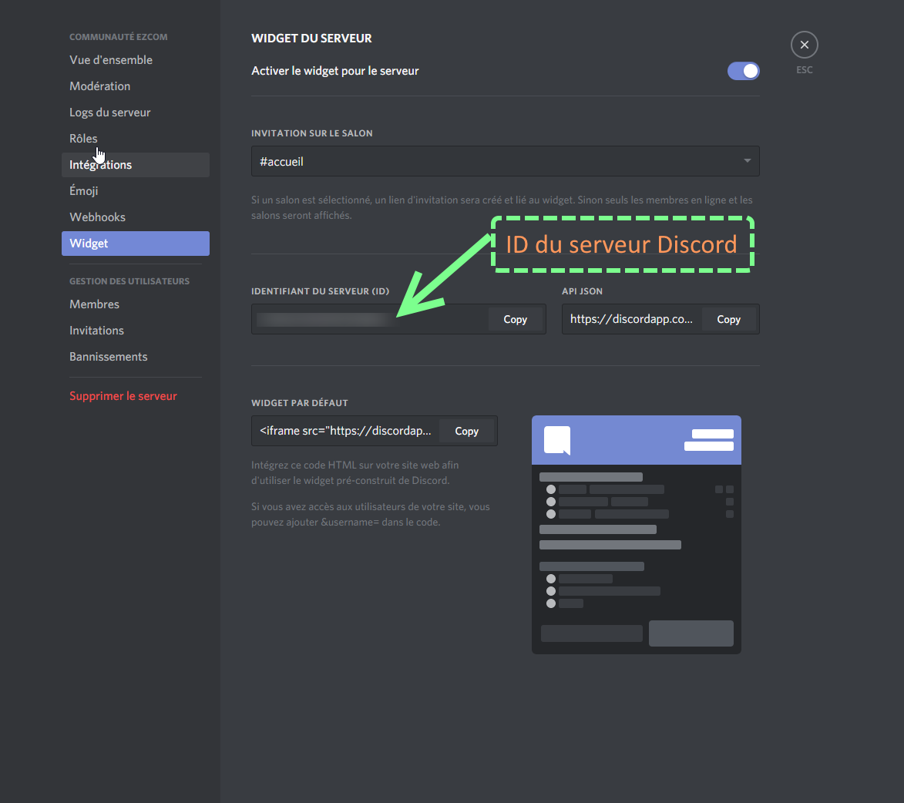Open Vue d'ensemble settings page
Viewport: 904px width, 803px height.
111,60
